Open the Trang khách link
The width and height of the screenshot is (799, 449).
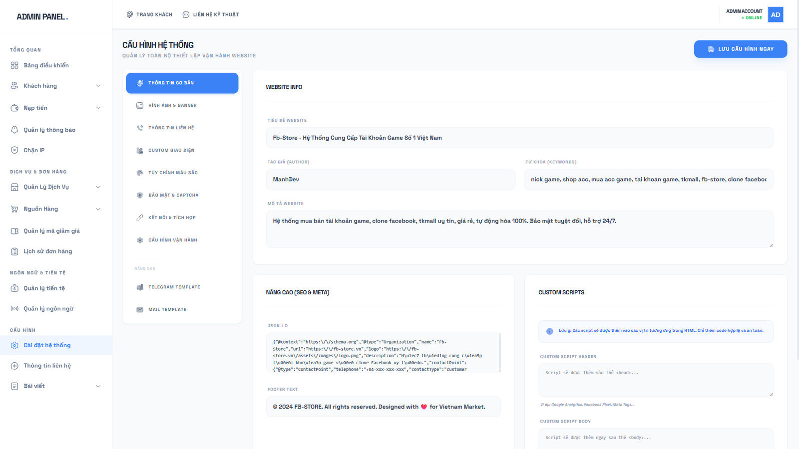click(x=149, y=14)
